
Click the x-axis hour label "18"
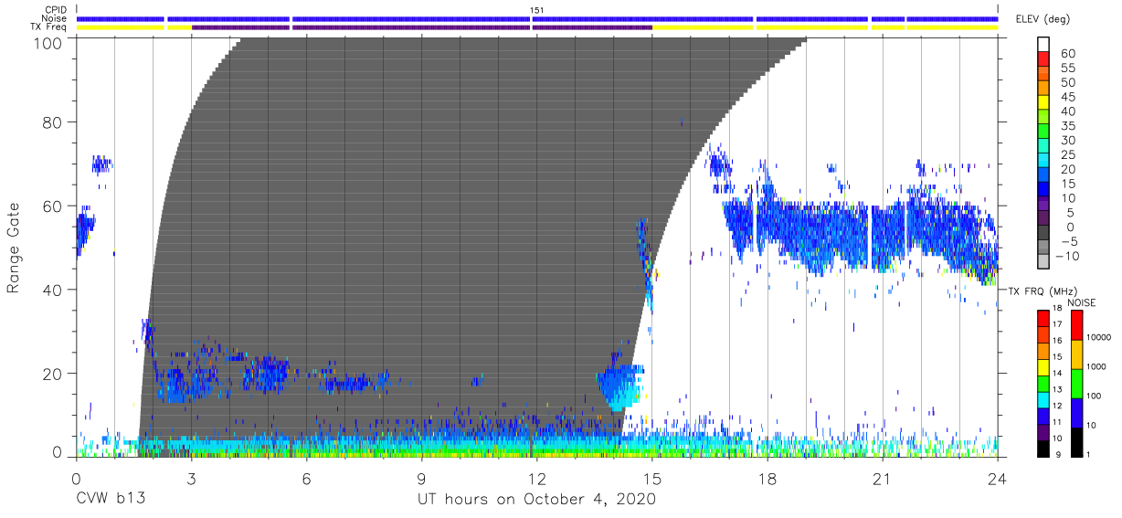tap(767, 479)
